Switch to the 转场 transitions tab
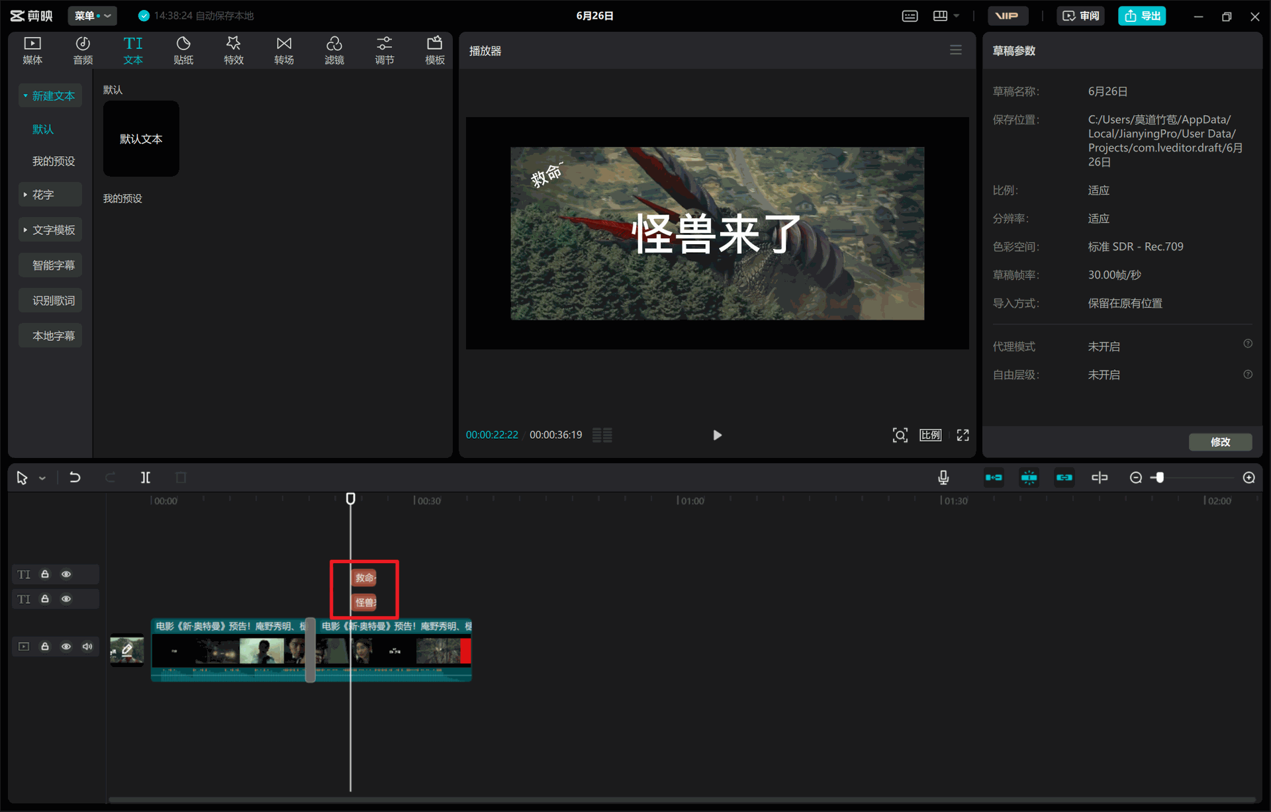 pyautogui.click(x=284, y=51)
